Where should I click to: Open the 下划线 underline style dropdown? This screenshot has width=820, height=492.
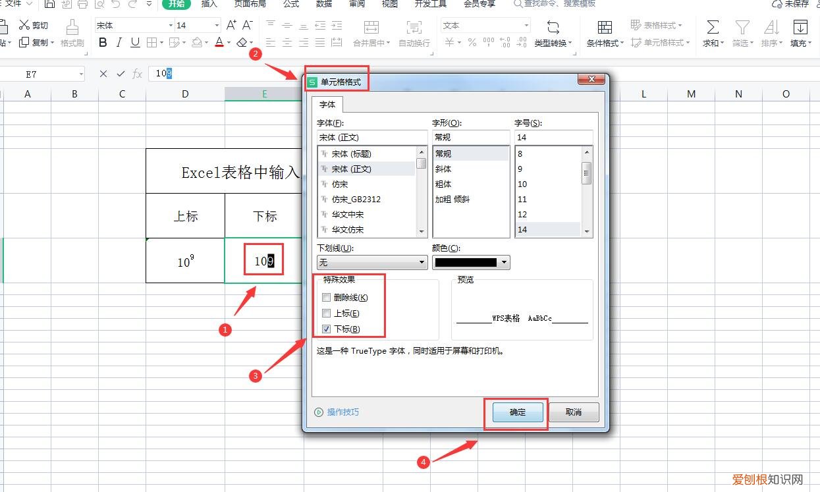421,262
